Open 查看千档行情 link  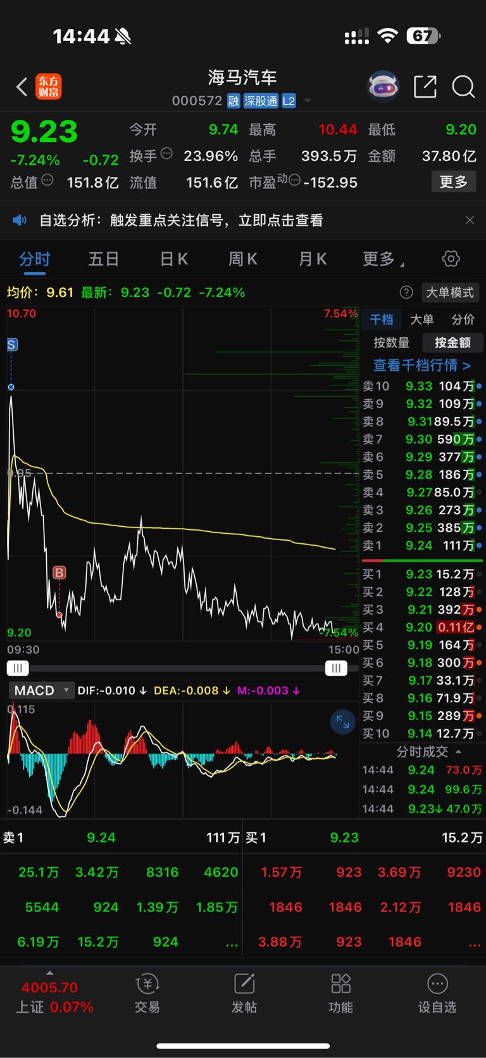pos(422,365)
